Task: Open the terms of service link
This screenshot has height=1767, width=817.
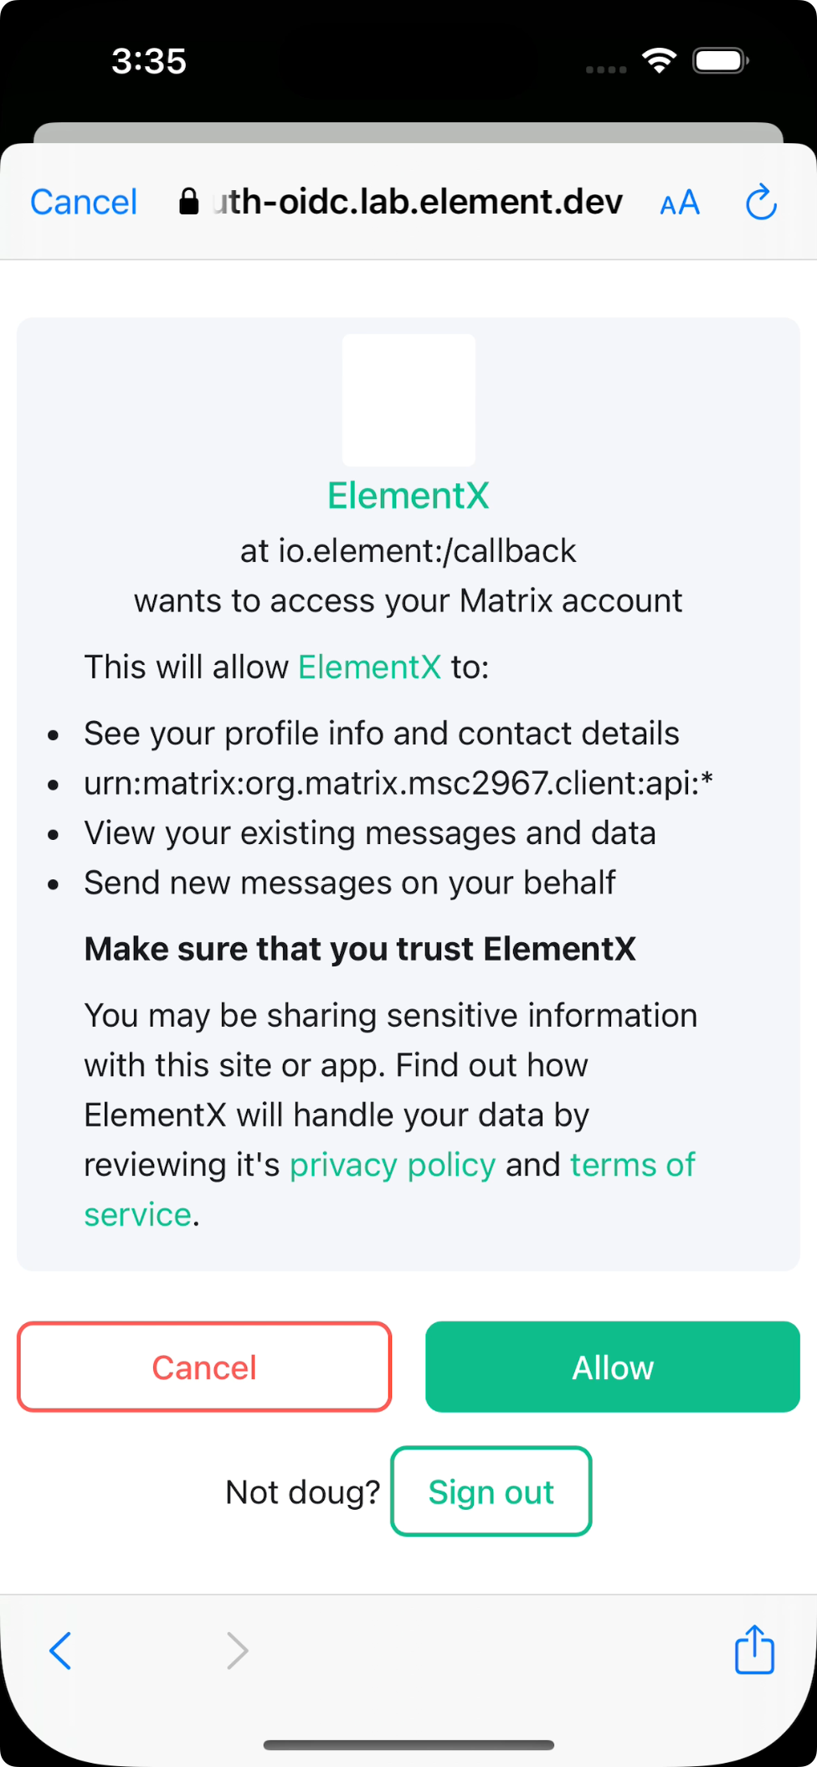Action: click(x=632, y=1165)
